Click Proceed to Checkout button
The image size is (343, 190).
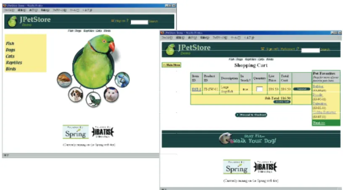(251, 115)
